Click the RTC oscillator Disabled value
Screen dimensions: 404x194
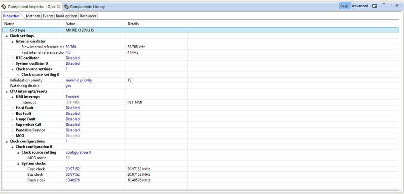tap(73, 58)
